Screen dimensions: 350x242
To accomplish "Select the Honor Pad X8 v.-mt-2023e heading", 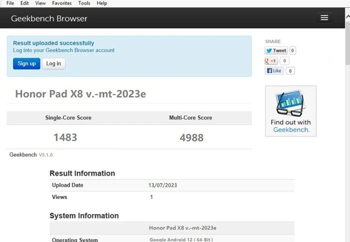I will [80, 94].
